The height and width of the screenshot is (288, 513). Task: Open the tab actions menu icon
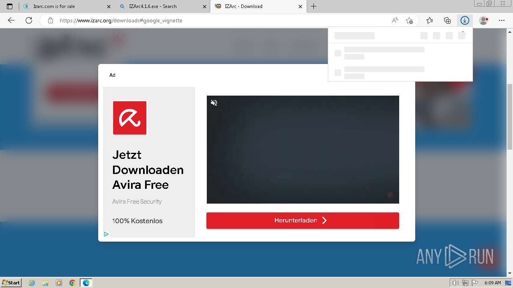[10, 6]
